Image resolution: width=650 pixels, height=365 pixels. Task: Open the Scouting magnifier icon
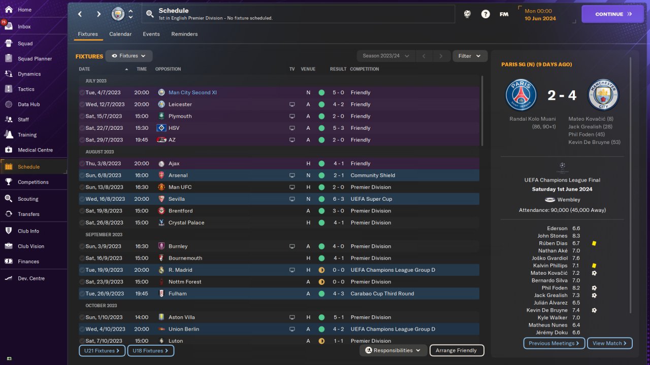9,199
